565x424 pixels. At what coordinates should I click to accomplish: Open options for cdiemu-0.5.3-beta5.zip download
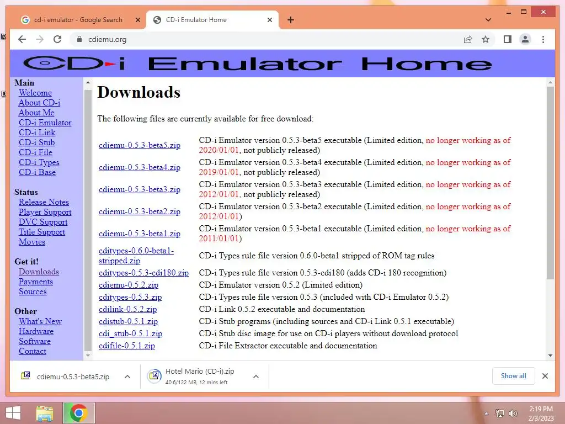(127, 377)
